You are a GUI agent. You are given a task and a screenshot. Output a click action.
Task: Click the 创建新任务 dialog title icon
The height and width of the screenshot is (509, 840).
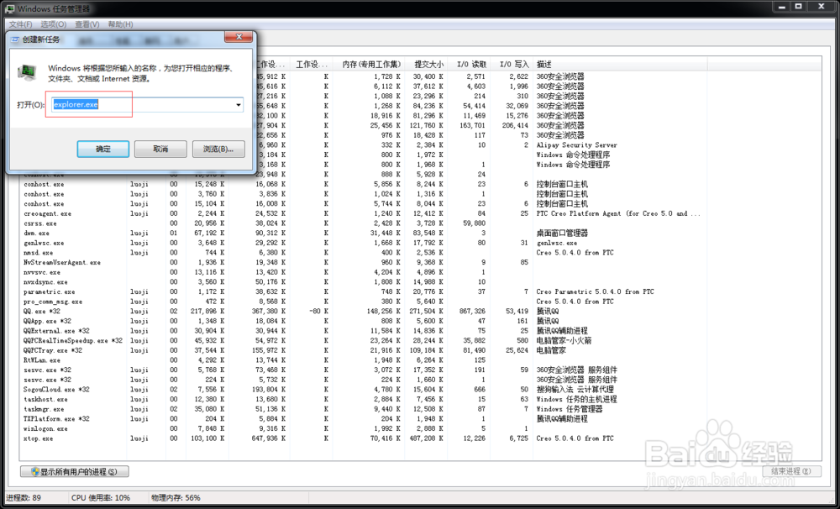(15, 39)
